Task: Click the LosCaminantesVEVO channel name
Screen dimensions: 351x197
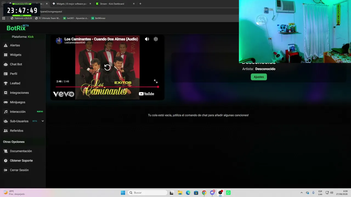Action: point(75,43)
